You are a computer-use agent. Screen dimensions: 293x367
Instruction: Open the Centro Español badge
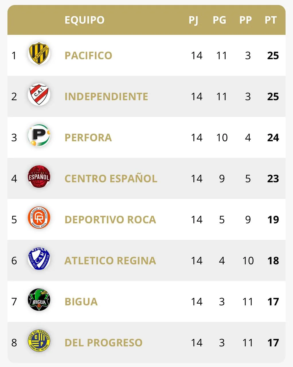click(39, 177)
